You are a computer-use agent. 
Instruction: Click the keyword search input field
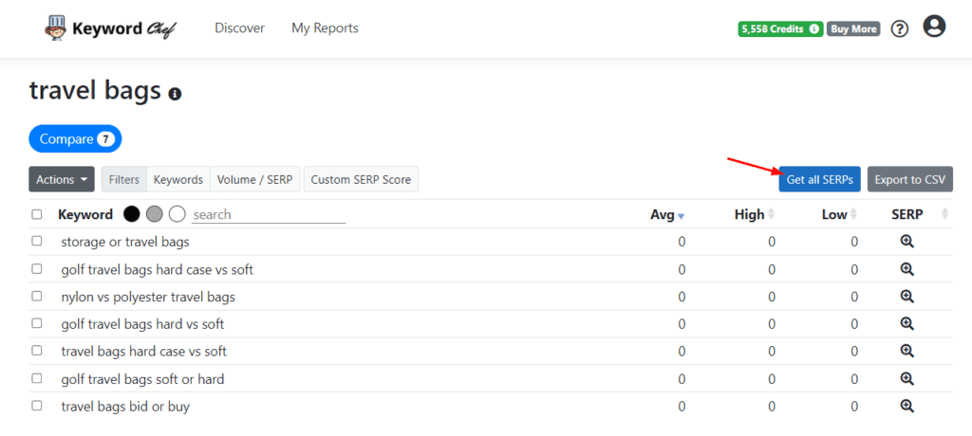269,215
